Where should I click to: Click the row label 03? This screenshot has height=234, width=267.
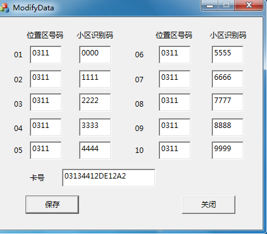18,104
